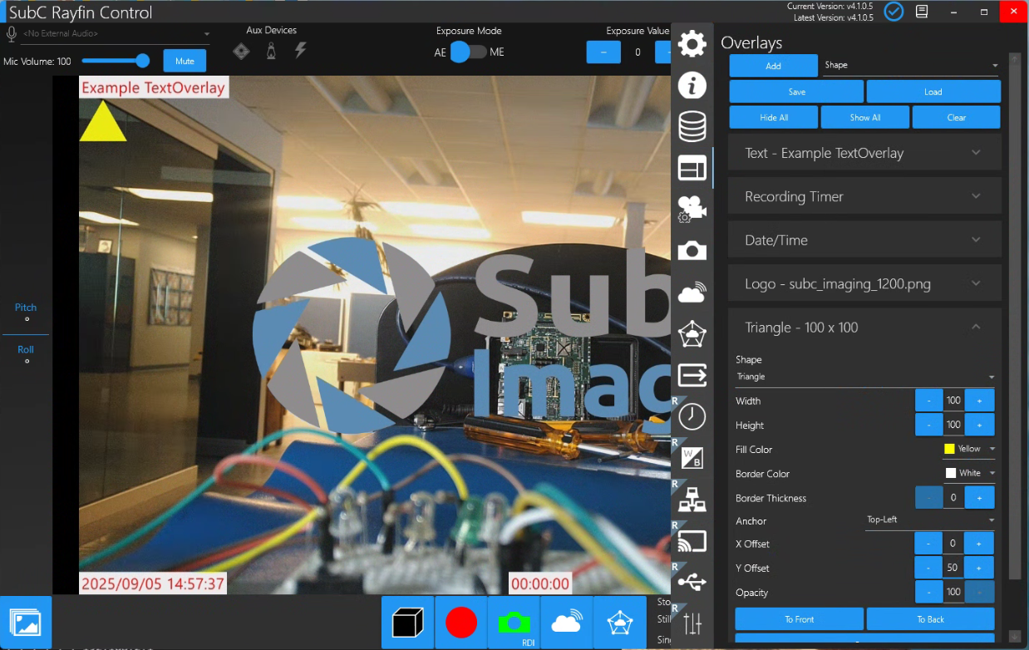The height and width of the screenshot is (650, 1029).
Task: Open the image gallery icon
Action: (x=26, y=622)
